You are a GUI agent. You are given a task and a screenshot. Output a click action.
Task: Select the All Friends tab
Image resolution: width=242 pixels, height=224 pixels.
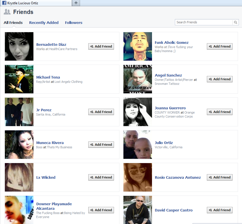[x=13, y=22]
